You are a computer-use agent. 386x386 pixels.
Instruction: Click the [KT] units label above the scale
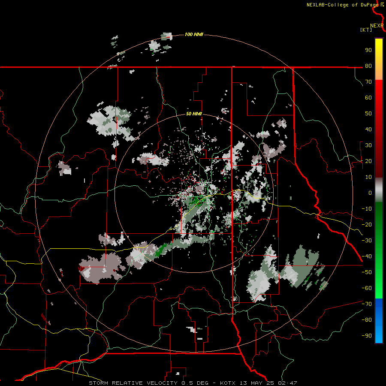366,30
